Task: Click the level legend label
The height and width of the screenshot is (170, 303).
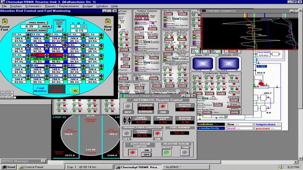Action: coord(240,128)
